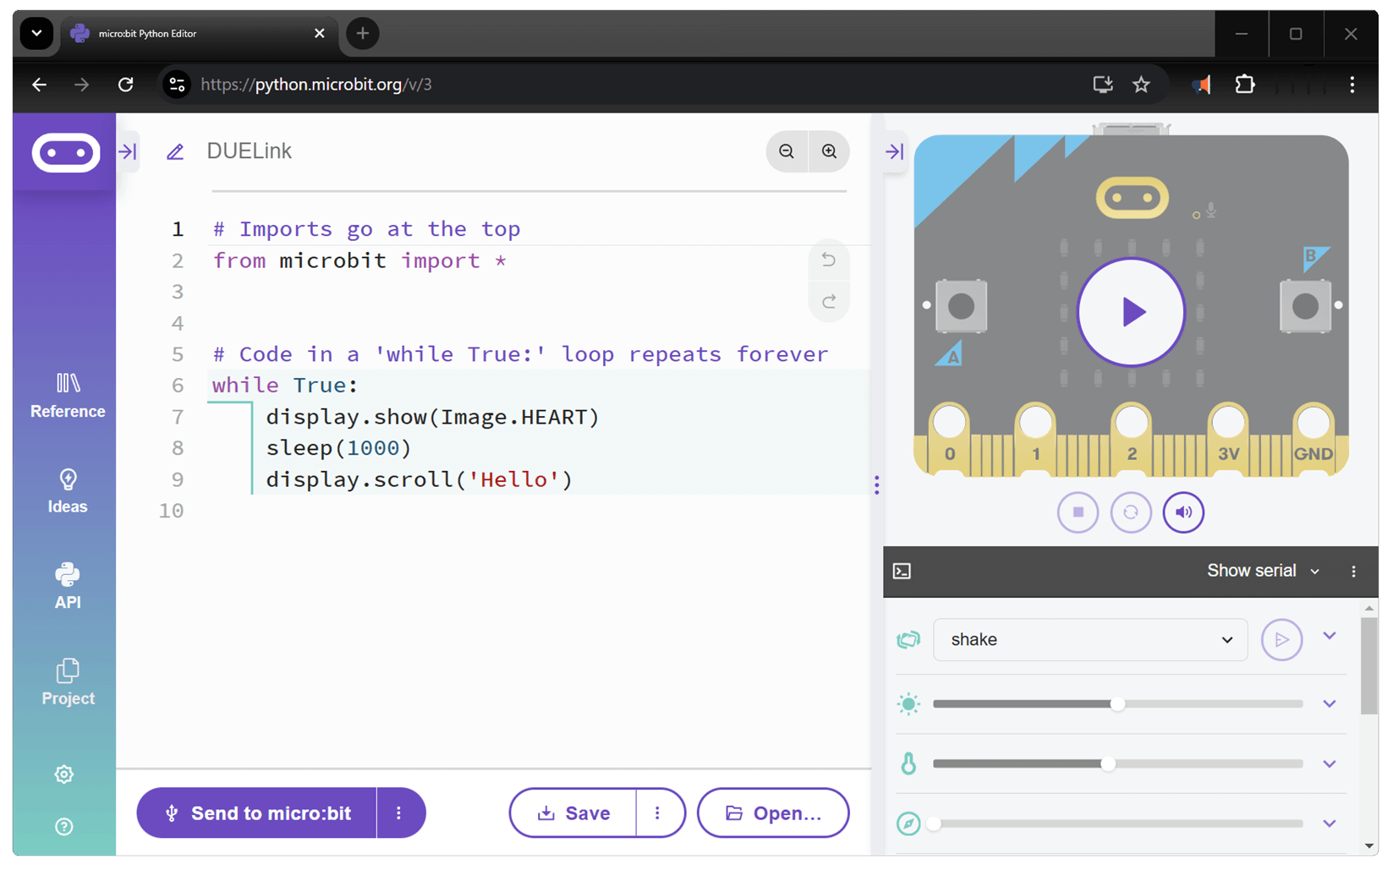Bookmark this page star icon
The image size is (1393, 870).
pyautogui.click(x=1142, y=85)
